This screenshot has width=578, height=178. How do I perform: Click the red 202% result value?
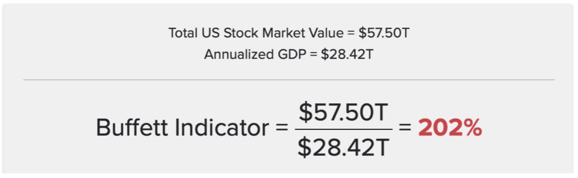450,128
